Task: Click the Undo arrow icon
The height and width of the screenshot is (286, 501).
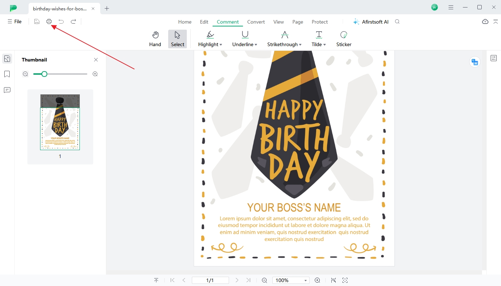Action: pos(61,21)
